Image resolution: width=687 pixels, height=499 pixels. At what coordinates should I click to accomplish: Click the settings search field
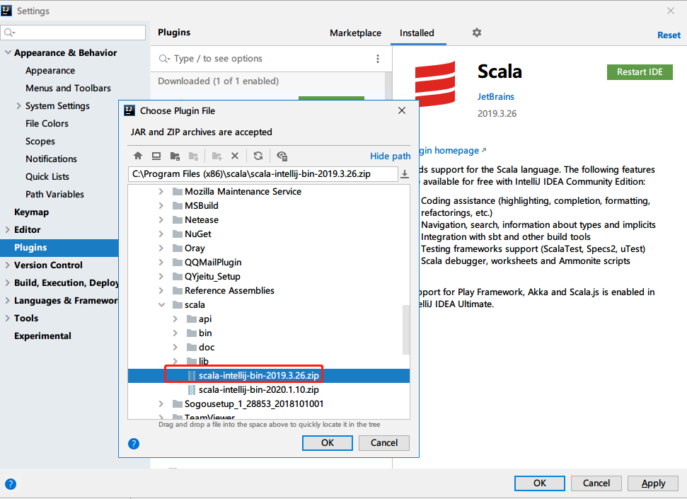(x=73, y=33)
